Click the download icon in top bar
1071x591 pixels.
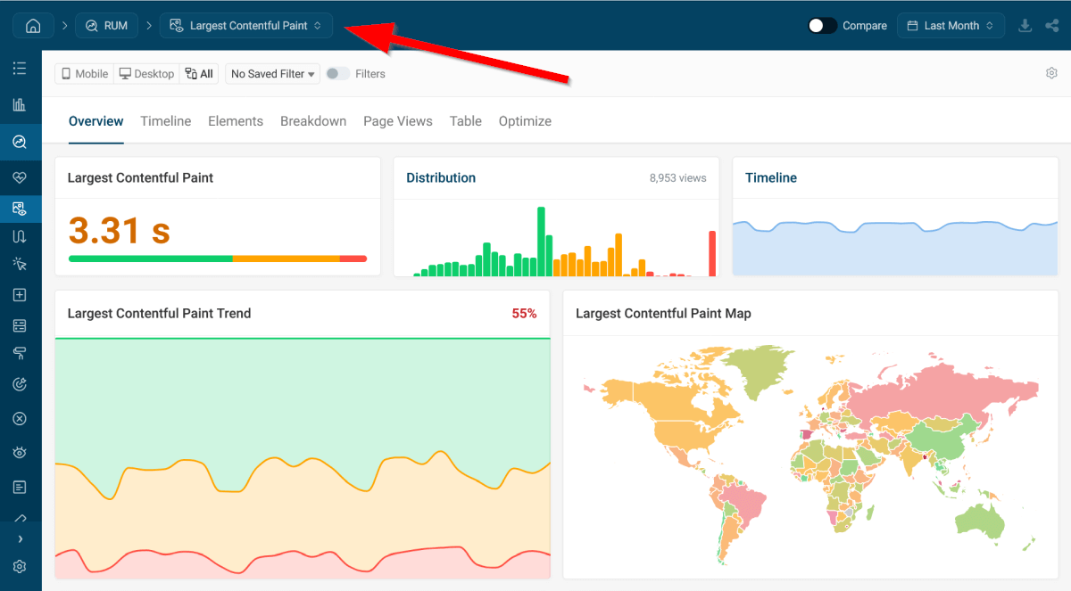(1025, 25)
